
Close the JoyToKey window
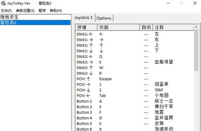click(195, 3)
